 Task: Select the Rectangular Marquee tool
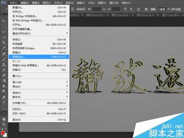pos(4,26)
